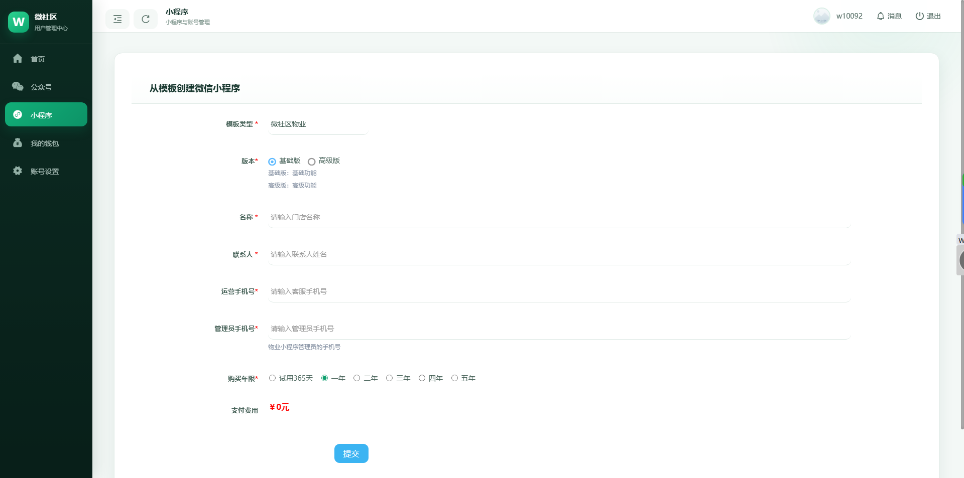Click the 账号设置 gear icon

pyautogui.click(x=18, y=171)
